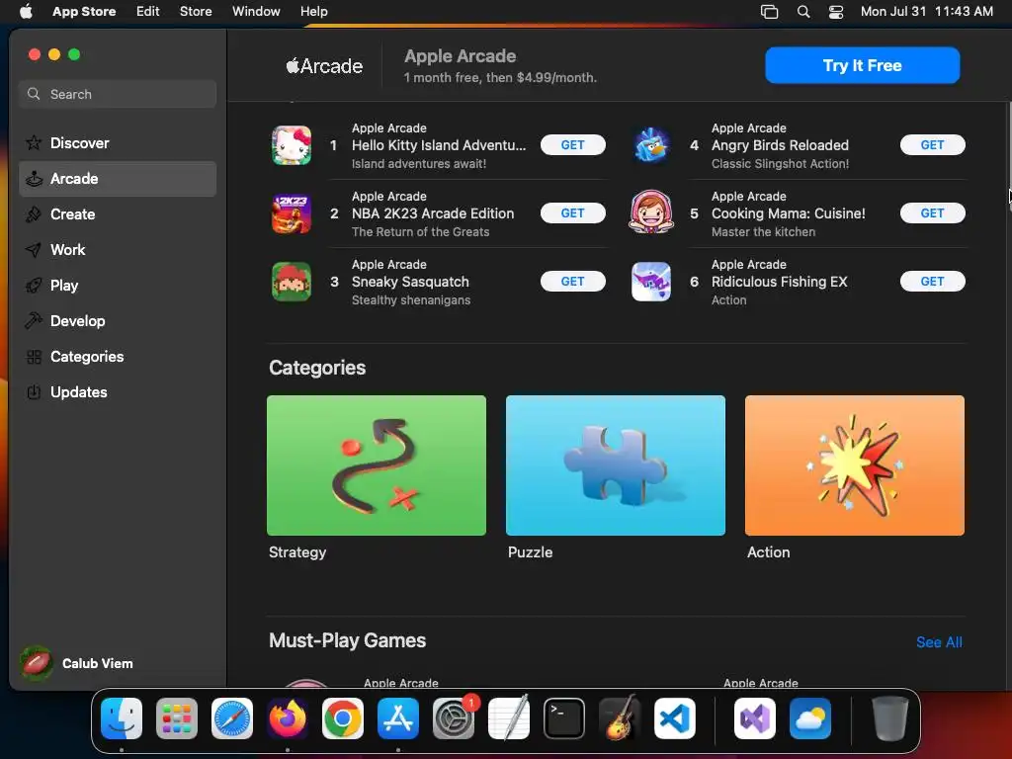Launch Safari from the Dock
Viewport: 1012px width, 759px height.
click(231, 717)
